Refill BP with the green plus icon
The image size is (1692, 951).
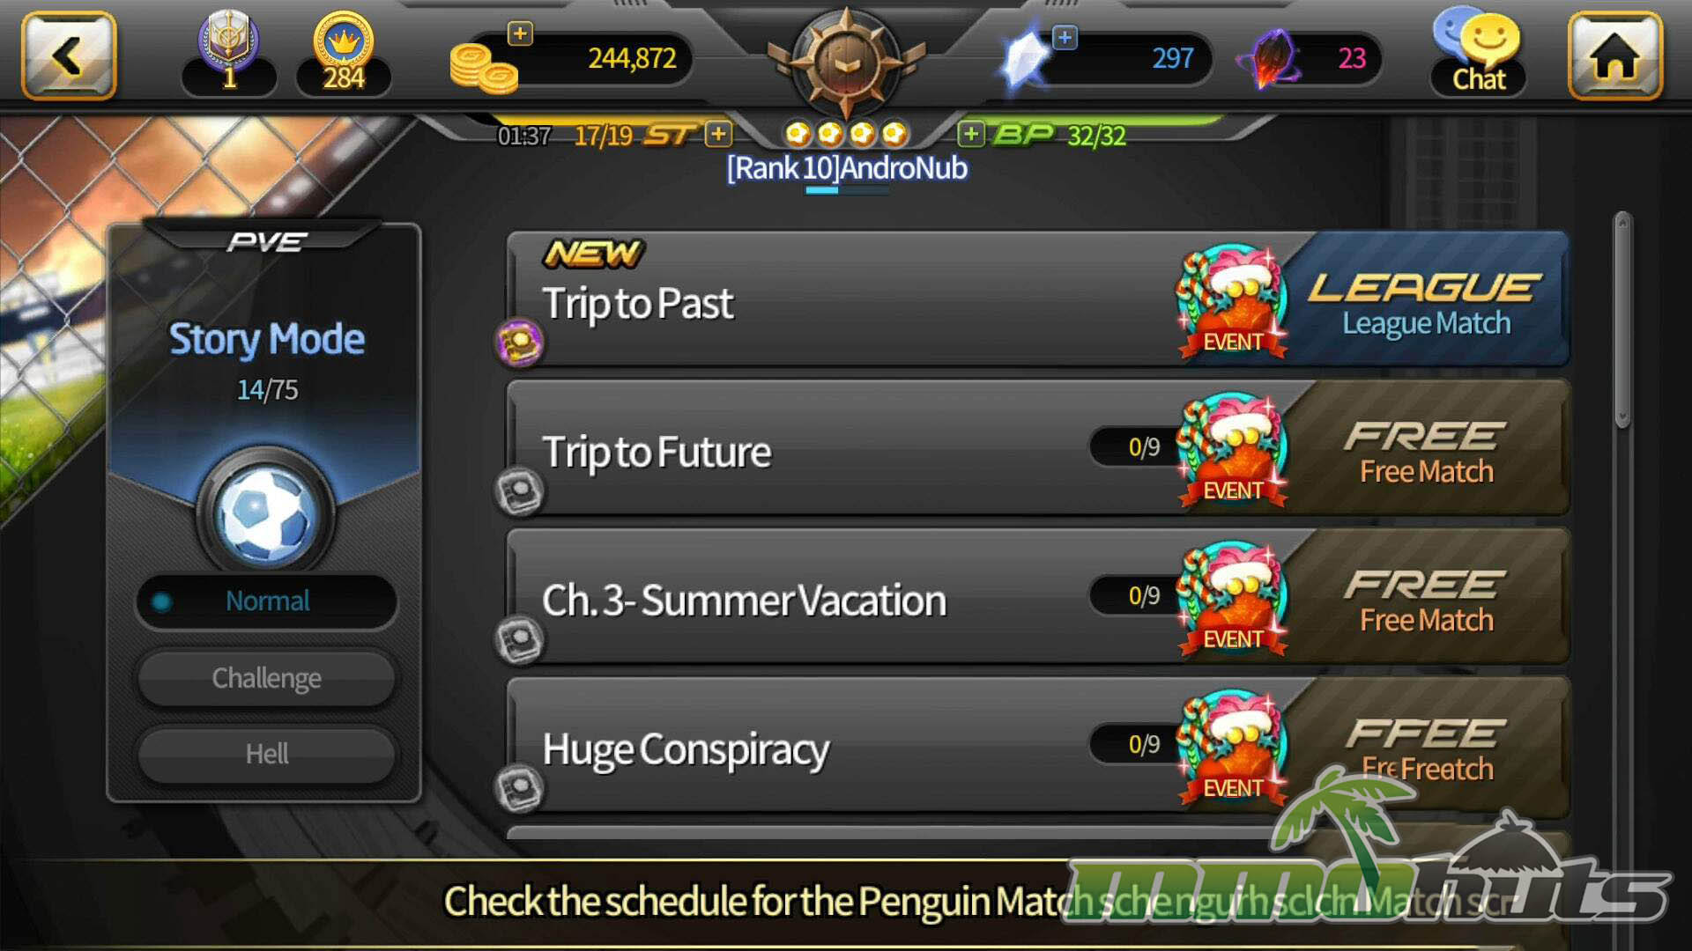pyautogui.click(x=970, y=135)
